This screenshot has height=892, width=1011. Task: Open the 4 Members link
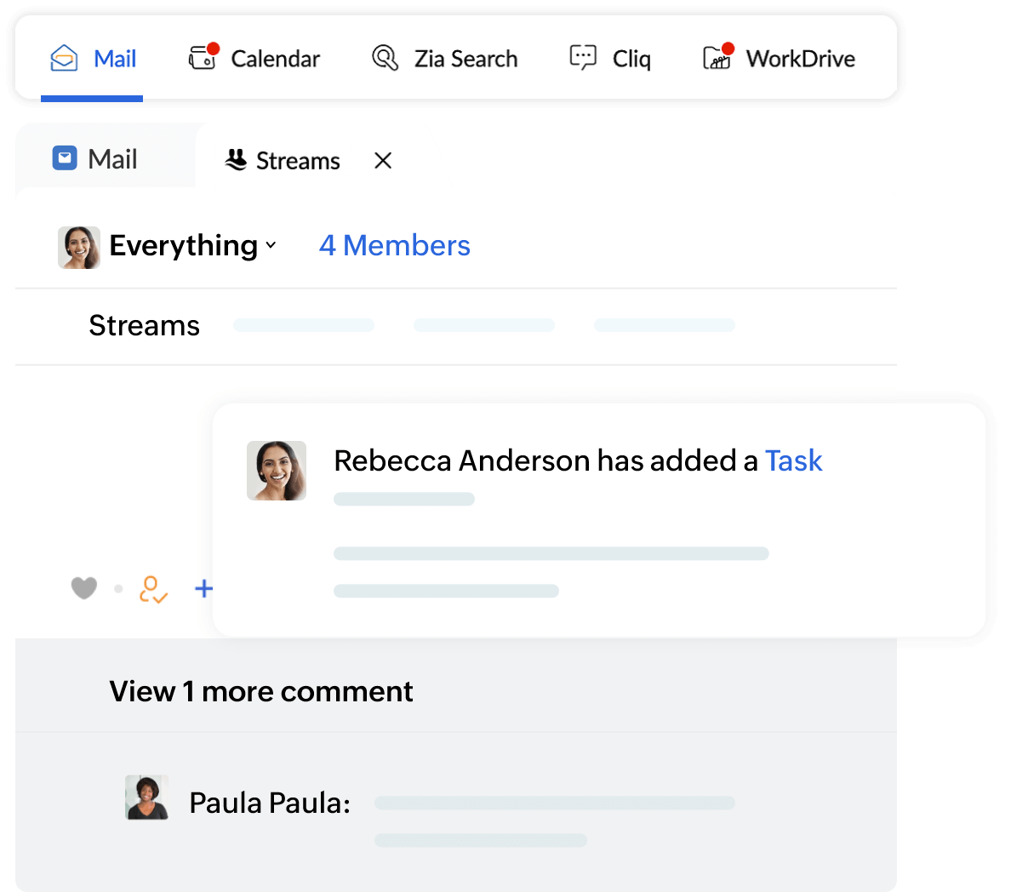click(394, 245)
